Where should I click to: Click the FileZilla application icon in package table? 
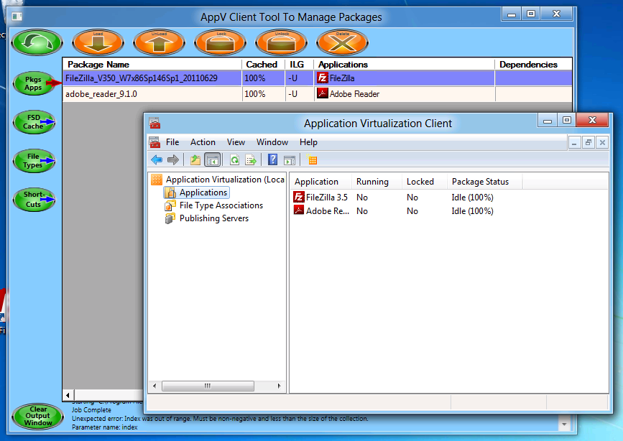pos(322,78)
